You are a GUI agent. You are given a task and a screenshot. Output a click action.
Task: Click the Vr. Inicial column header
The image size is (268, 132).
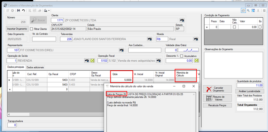coord(143,74)
